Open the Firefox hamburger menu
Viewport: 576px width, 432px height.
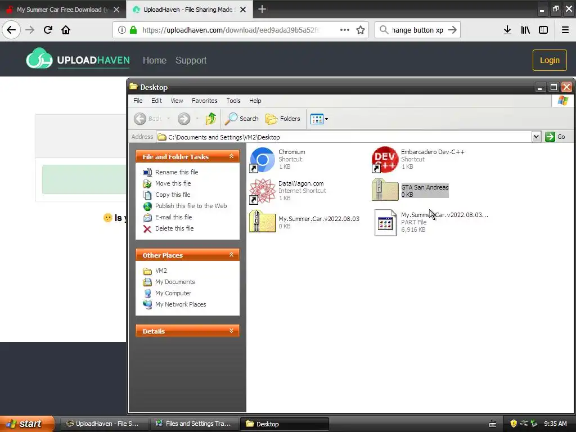tap(565, 30)
